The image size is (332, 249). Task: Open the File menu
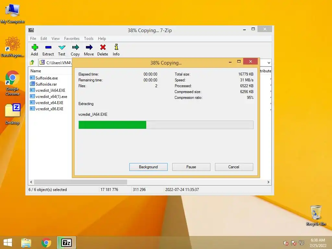pyautogui.click(x=33, y=39)
